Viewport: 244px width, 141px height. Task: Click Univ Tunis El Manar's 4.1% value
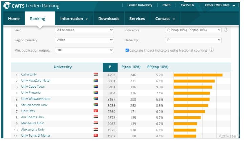160,136
